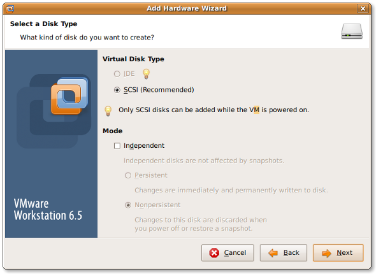
Task: Click the 'Select a Disk Type' heading
Action: click(x=43, y=24)
